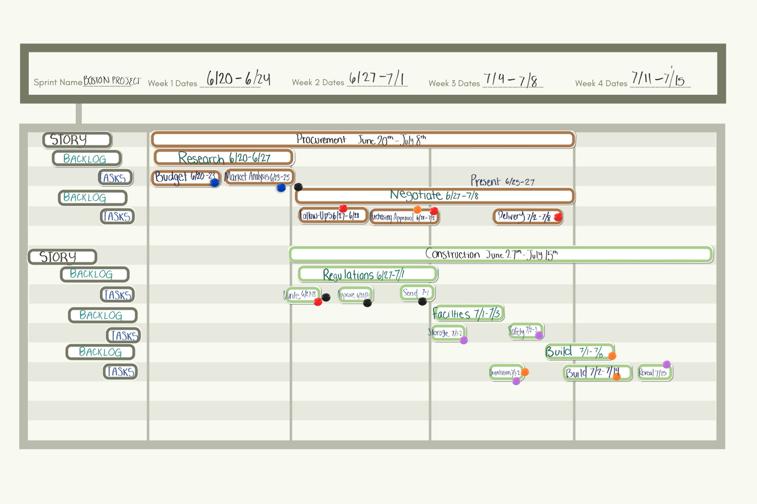Image resolution: width=757 pixels, height=504 pixels.
Task: Click the BACKLOG label in the Facilities row
Action: click(103, 315)
